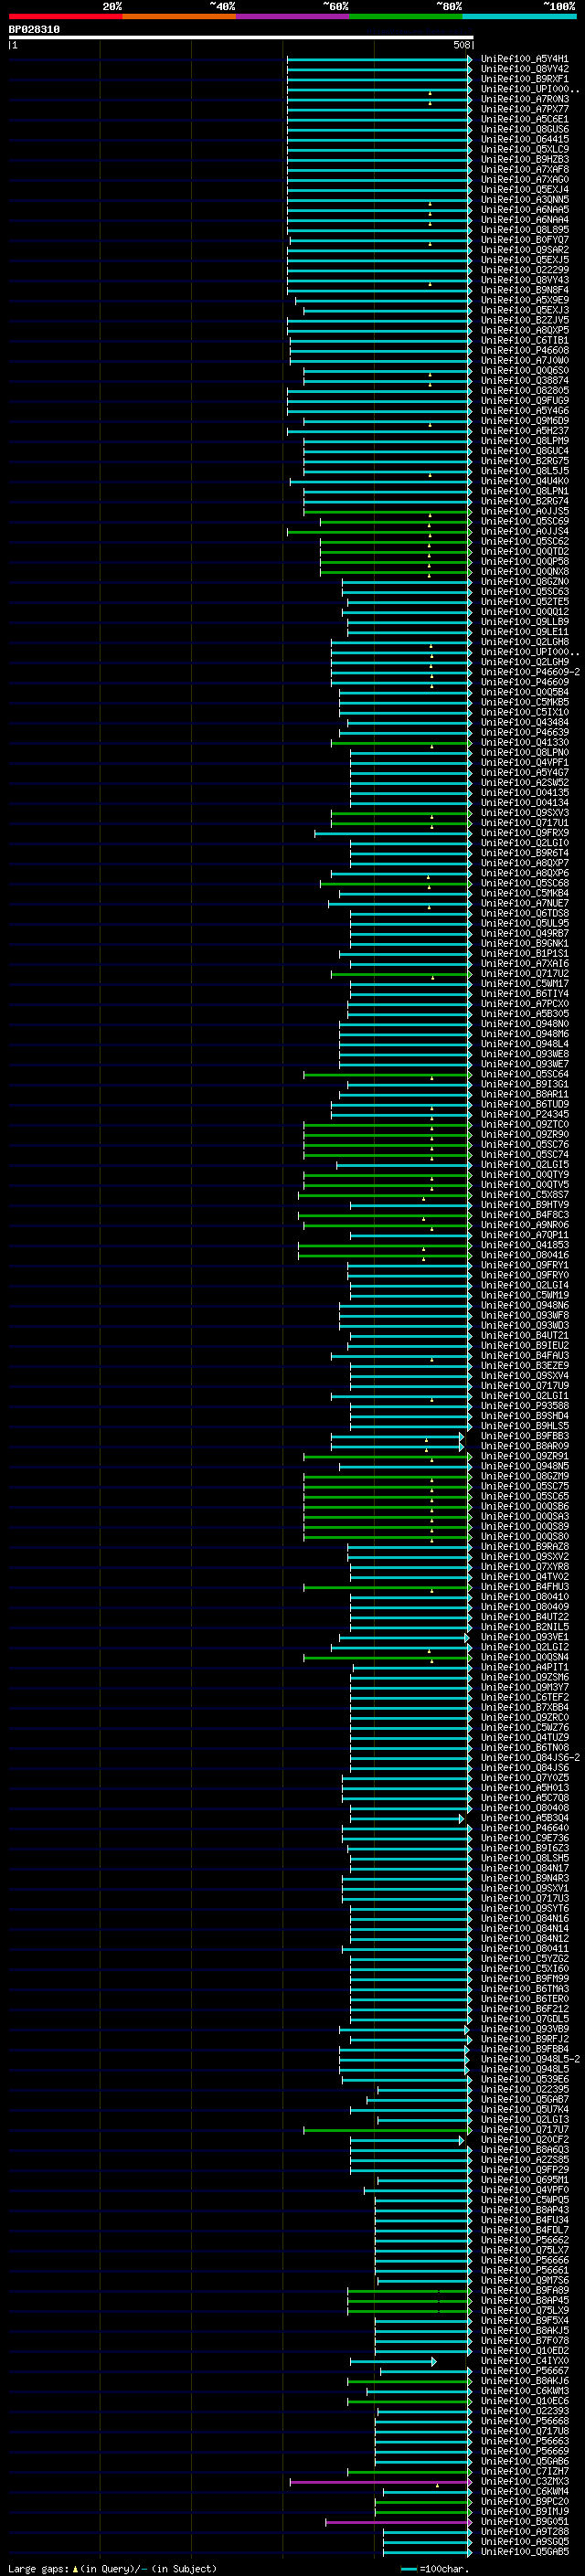Select the hit label UniRef100_A7R0N3
The height and width of the screenshot is (2576, 585).
pyautogui.click(x=524, y=99)
